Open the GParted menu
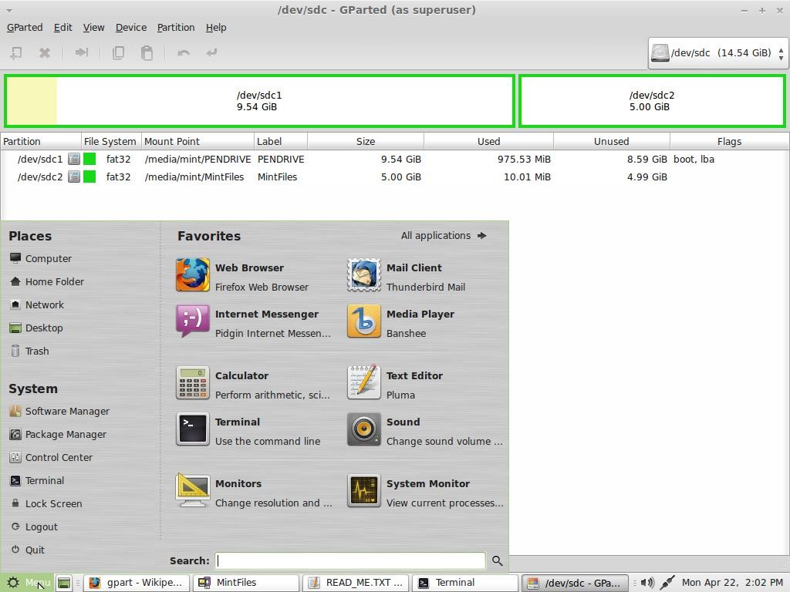 24,27
